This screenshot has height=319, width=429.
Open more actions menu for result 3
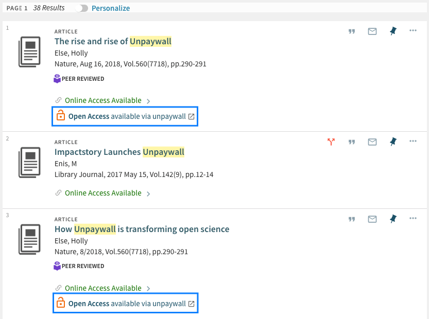(413, 219)
